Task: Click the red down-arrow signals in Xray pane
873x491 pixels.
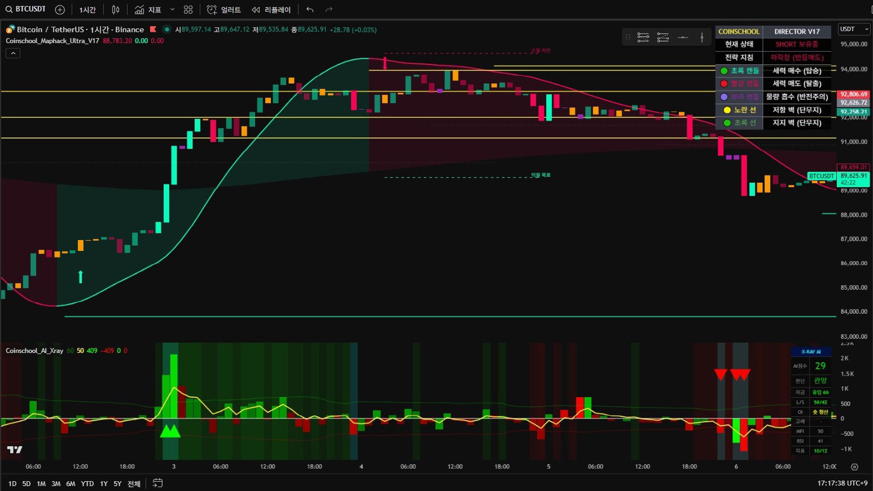Action: (x=733, y=374)
